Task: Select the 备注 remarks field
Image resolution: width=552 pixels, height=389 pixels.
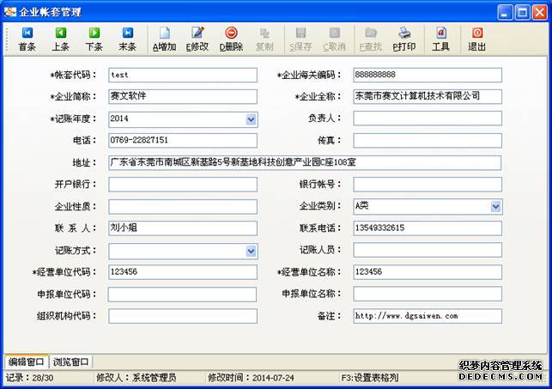Action: click(427, 316)
